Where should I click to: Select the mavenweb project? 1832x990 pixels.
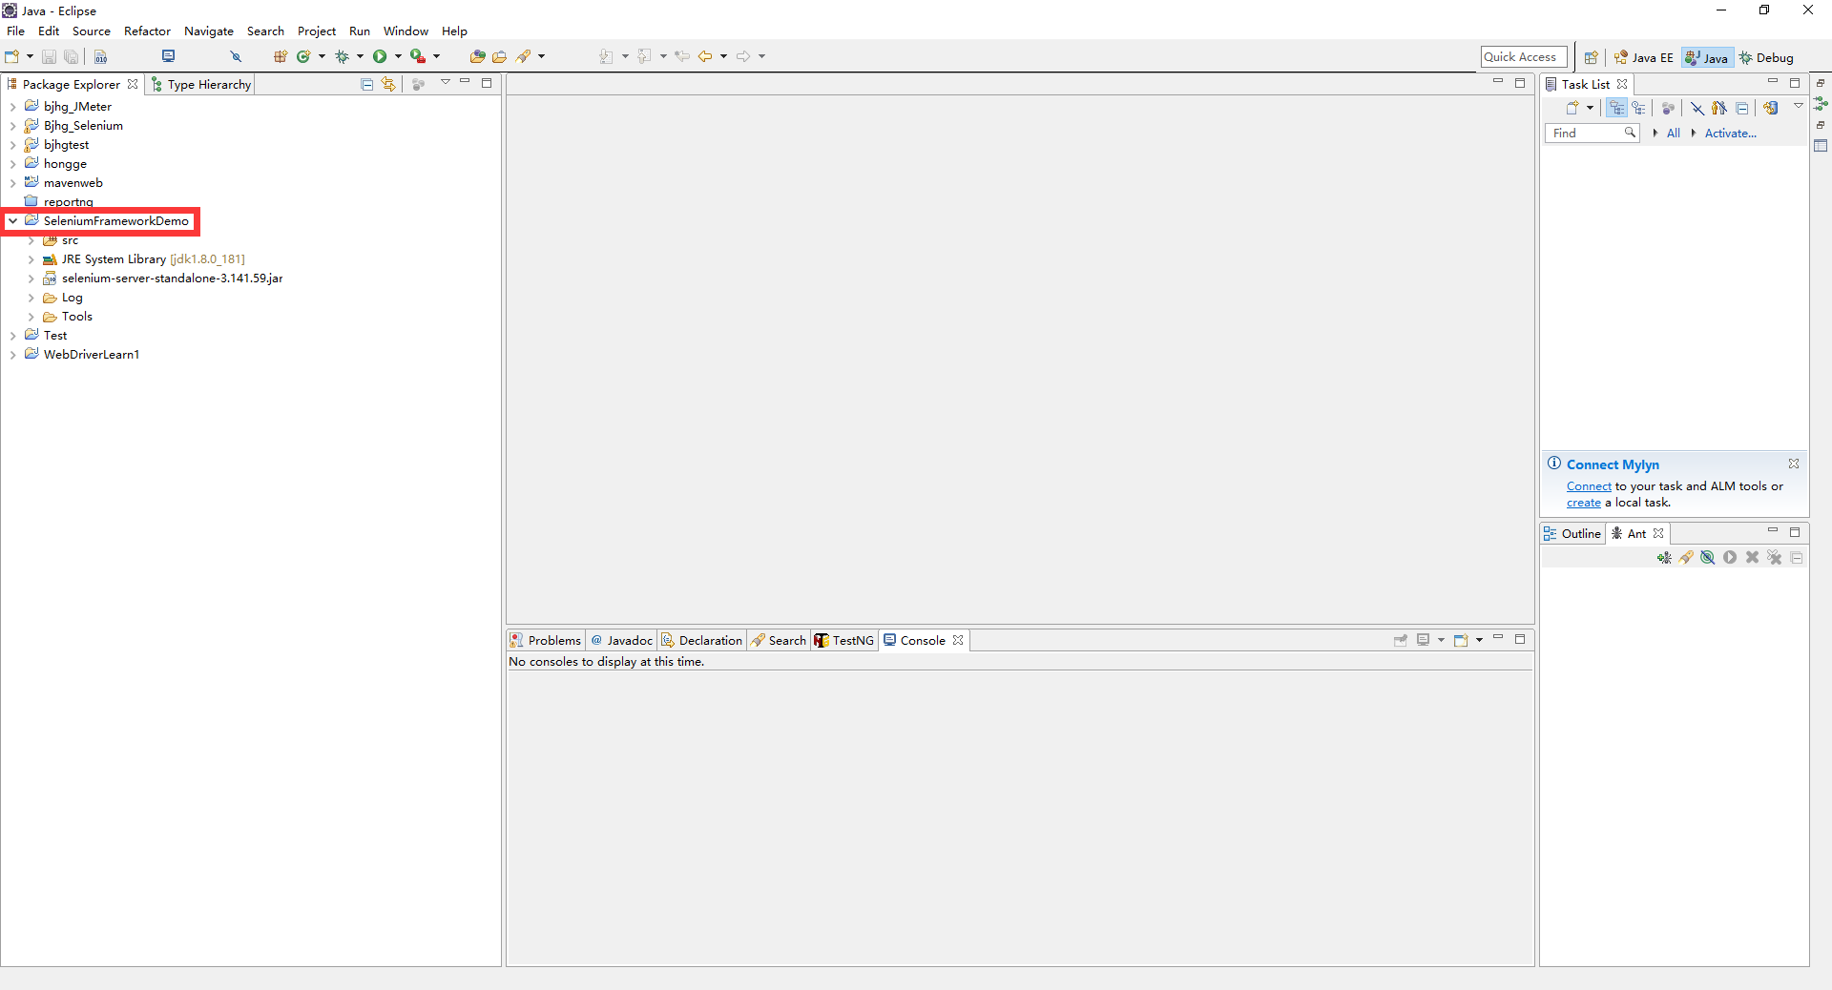[x=73, y=183]
